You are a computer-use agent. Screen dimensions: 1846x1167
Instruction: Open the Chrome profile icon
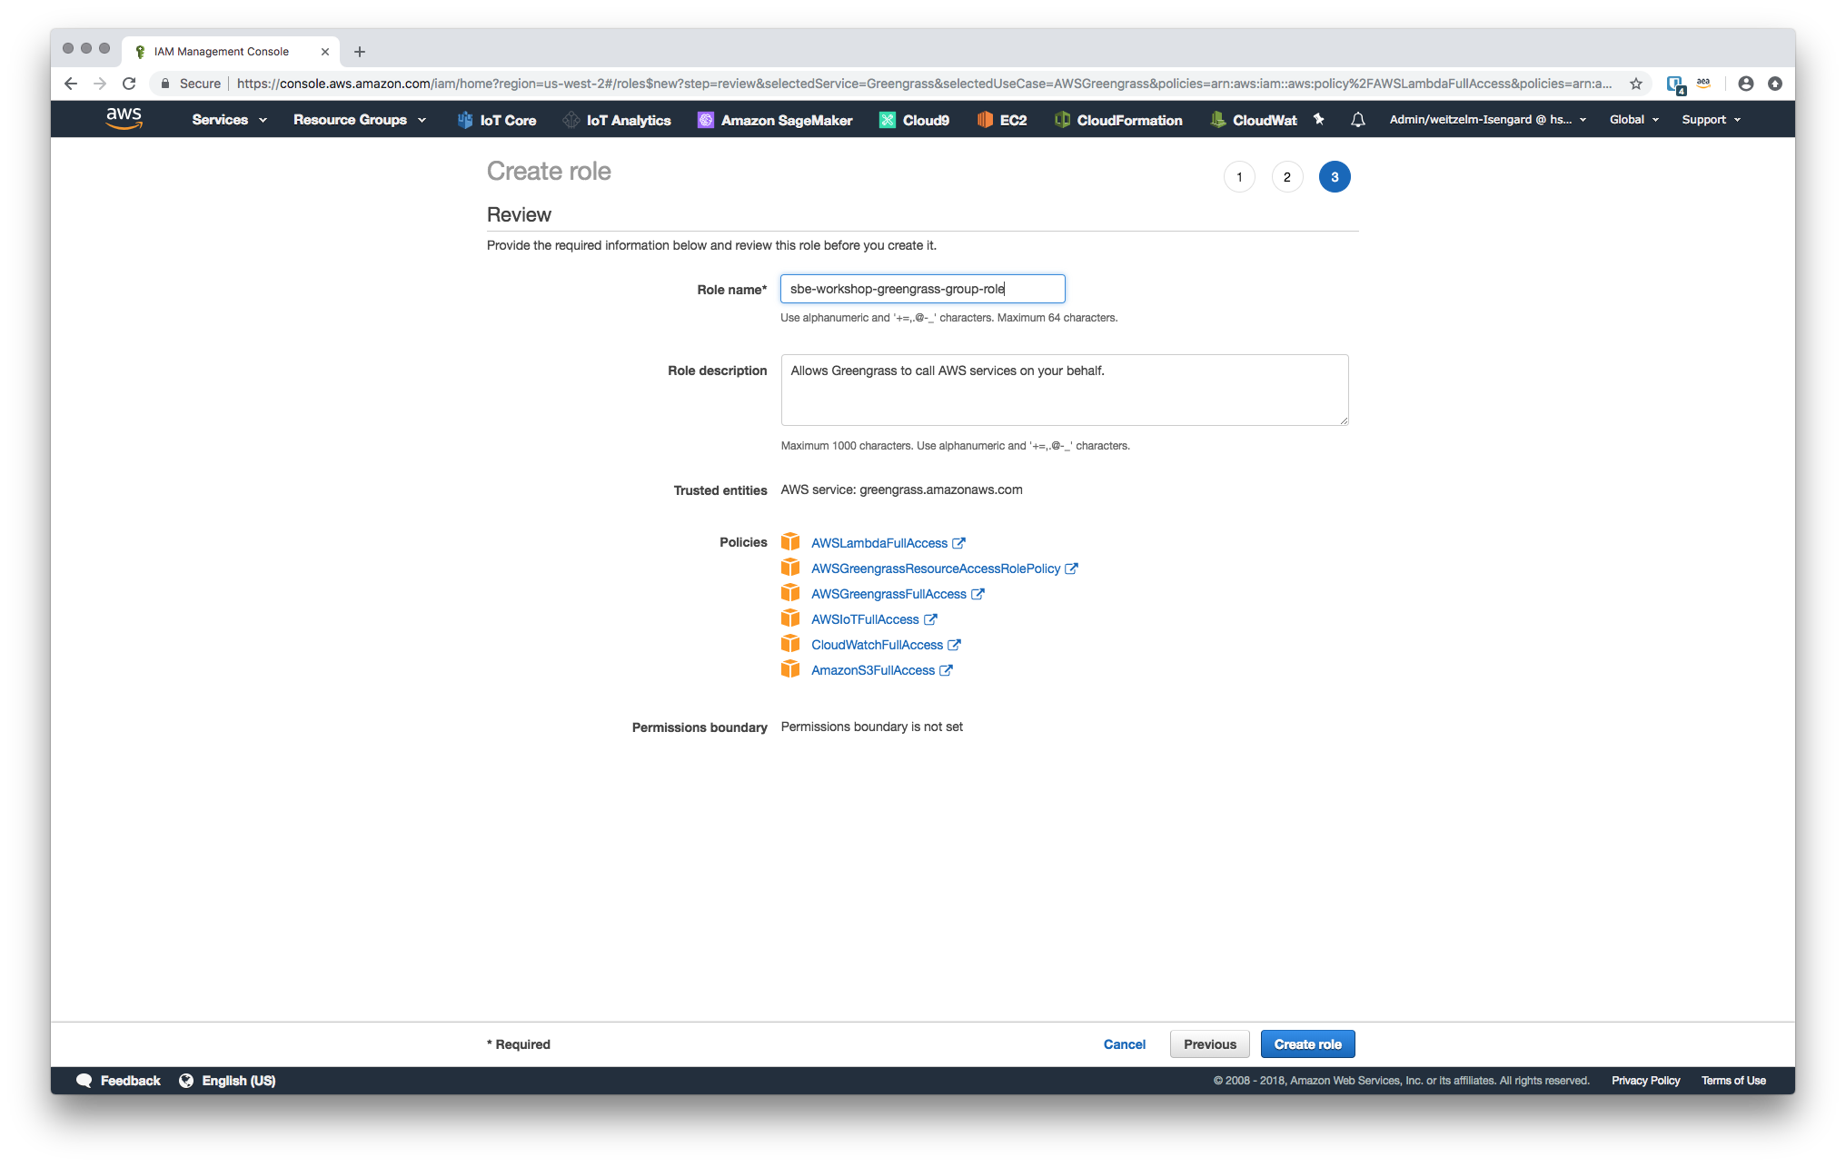(1746, 84)
